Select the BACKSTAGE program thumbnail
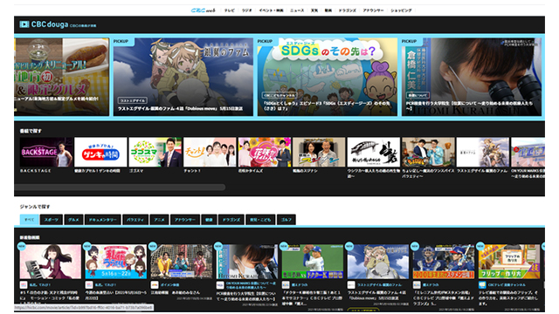The width and height of the screenshot is (559, 314). coord(46,152)
